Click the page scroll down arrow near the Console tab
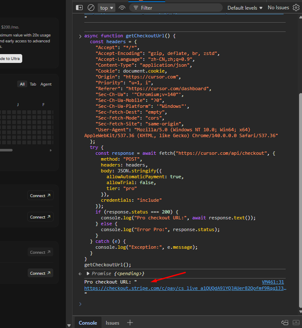The width and height of the screenshot is (302, 328). point(69,325)
